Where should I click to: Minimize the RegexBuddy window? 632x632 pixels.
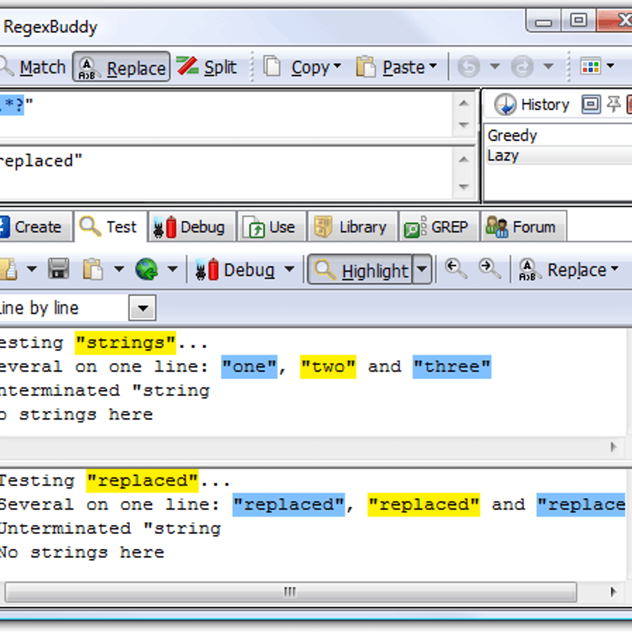coord(544,21)
